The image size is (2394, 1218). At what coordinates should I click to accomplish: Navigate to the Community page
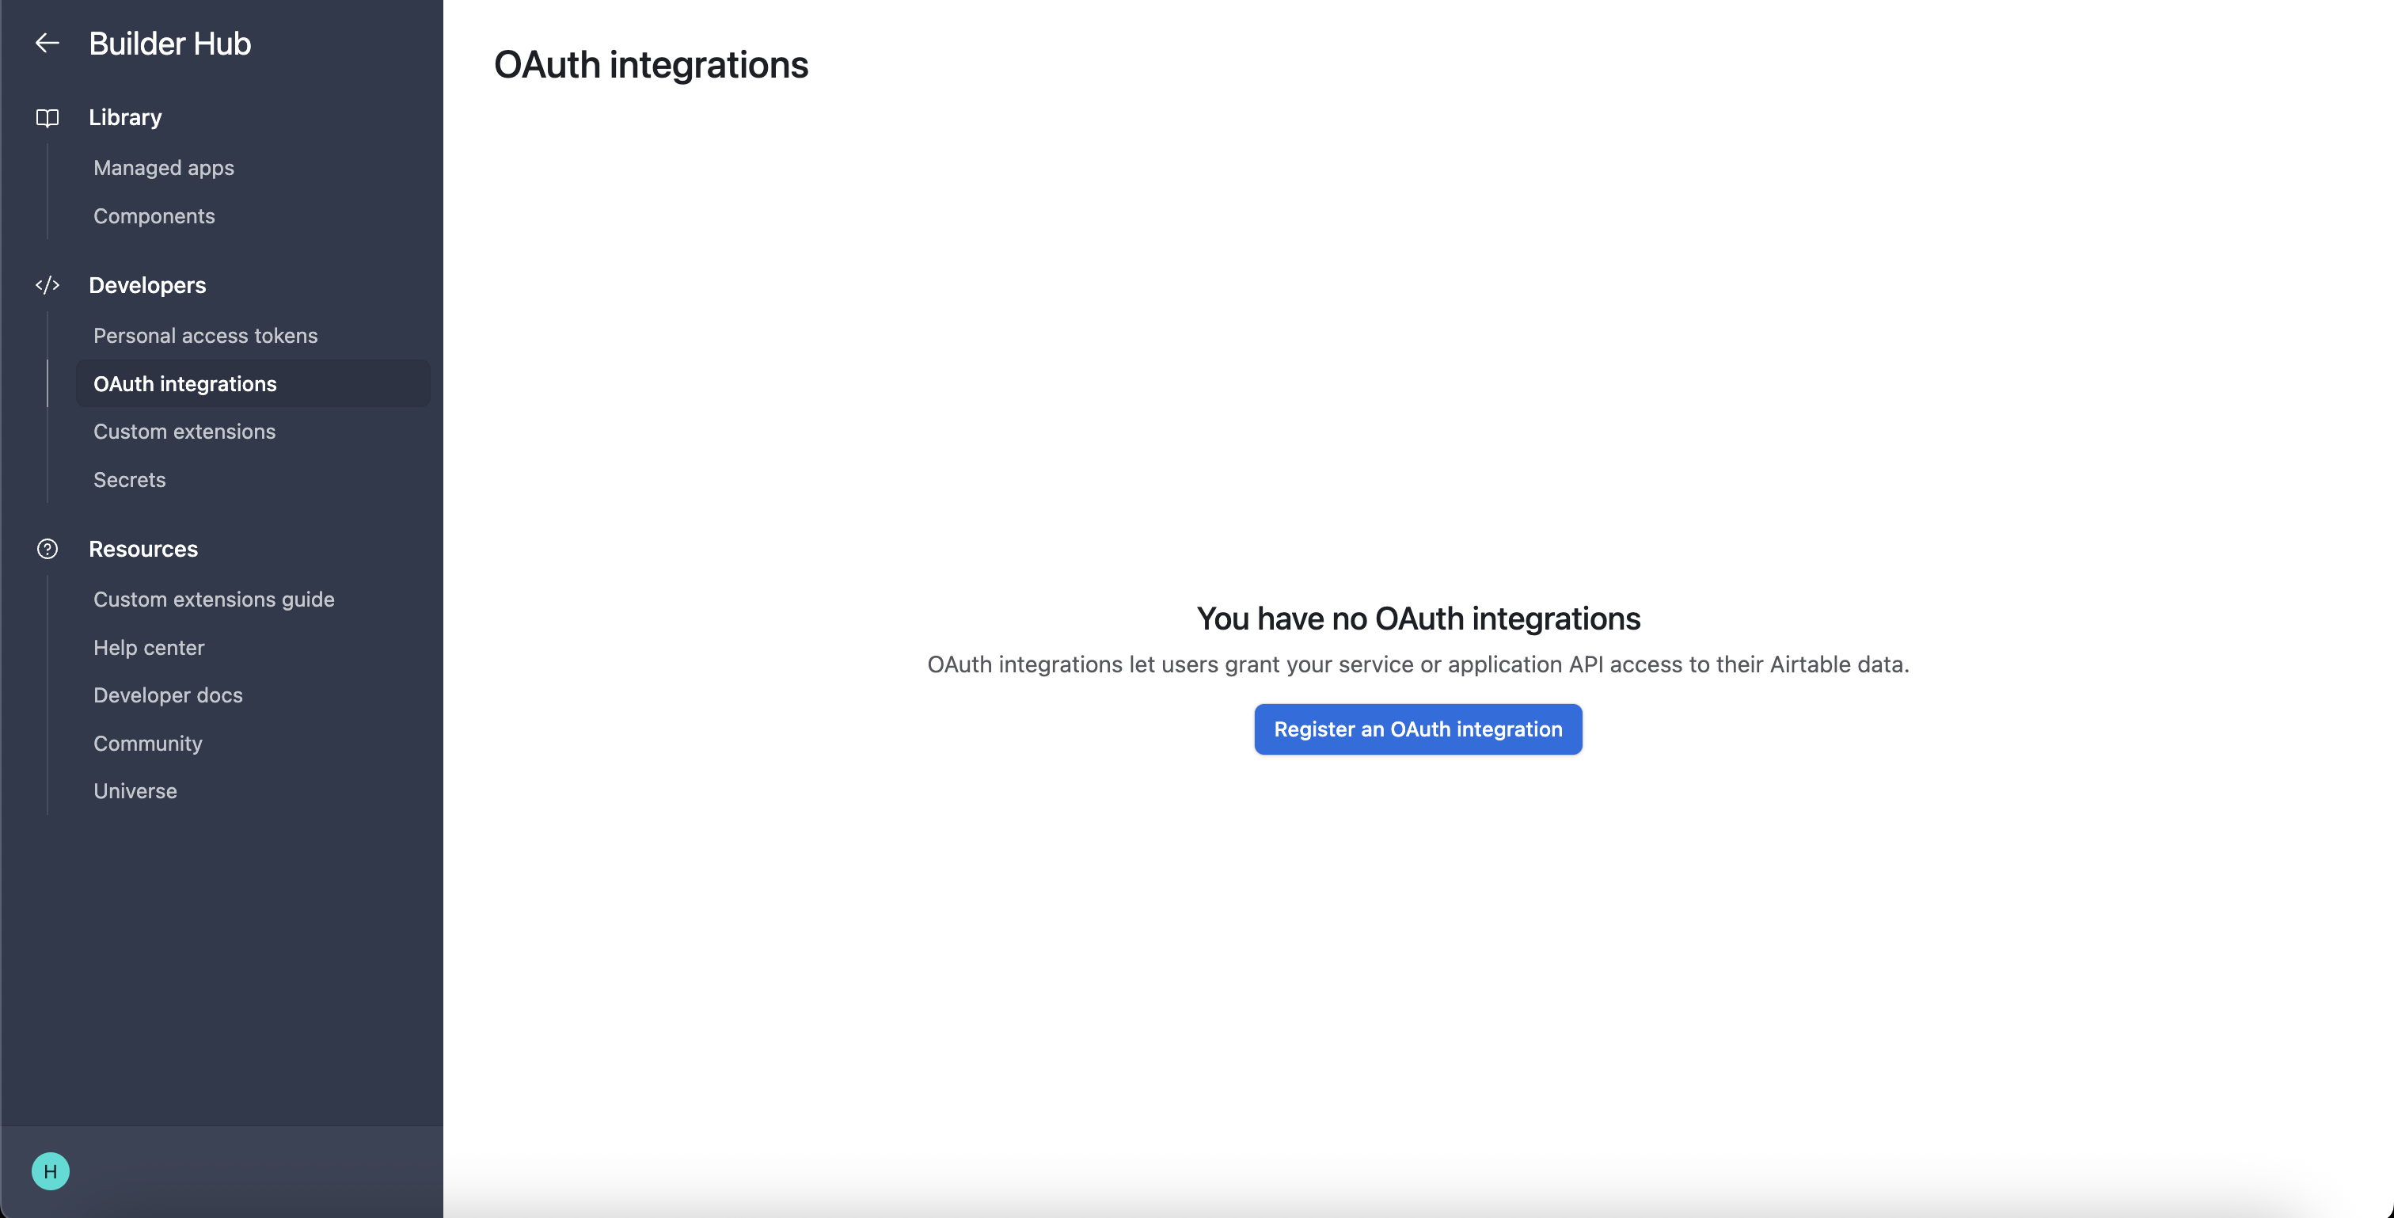point(146,743)
